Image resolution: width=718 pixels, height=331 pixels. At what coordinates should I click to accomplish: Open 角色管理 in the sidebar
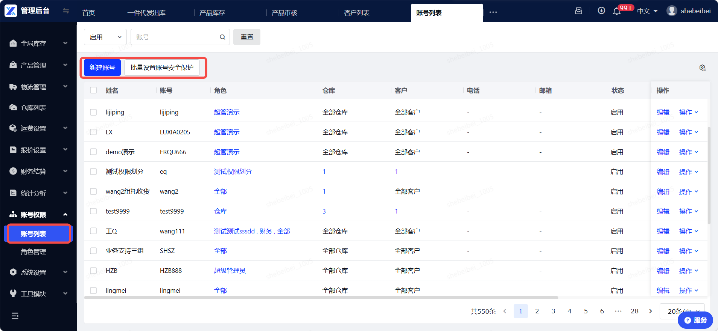(33, 252)
